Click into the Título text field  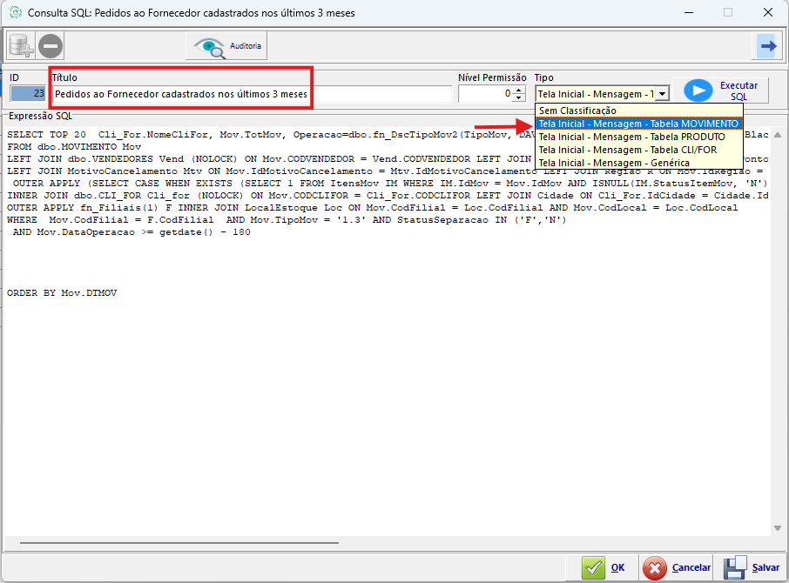pyautogui.click(x=253, y=93)
